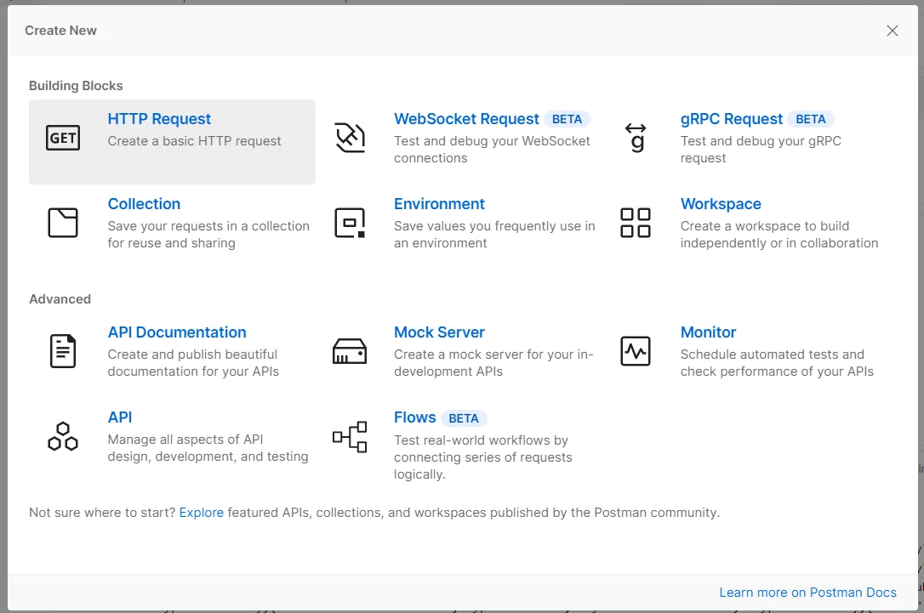Viewport: 924px width, 613px height.
Task: Select the Workspace title link
Action: [721, 204]
